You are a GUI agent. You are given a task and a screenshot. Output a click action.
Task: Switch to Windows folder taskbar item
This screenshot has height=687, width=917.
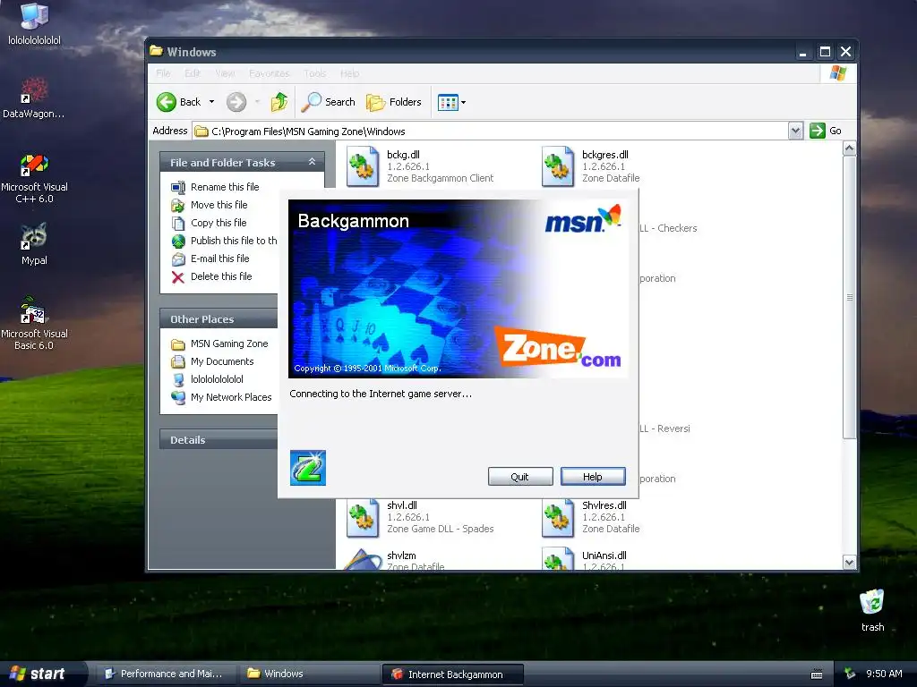pos(309,674)
